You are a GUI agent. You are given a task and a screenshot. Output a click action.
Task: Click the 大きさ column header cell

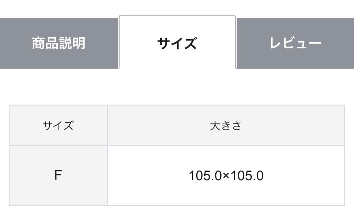tap(226, 126)
